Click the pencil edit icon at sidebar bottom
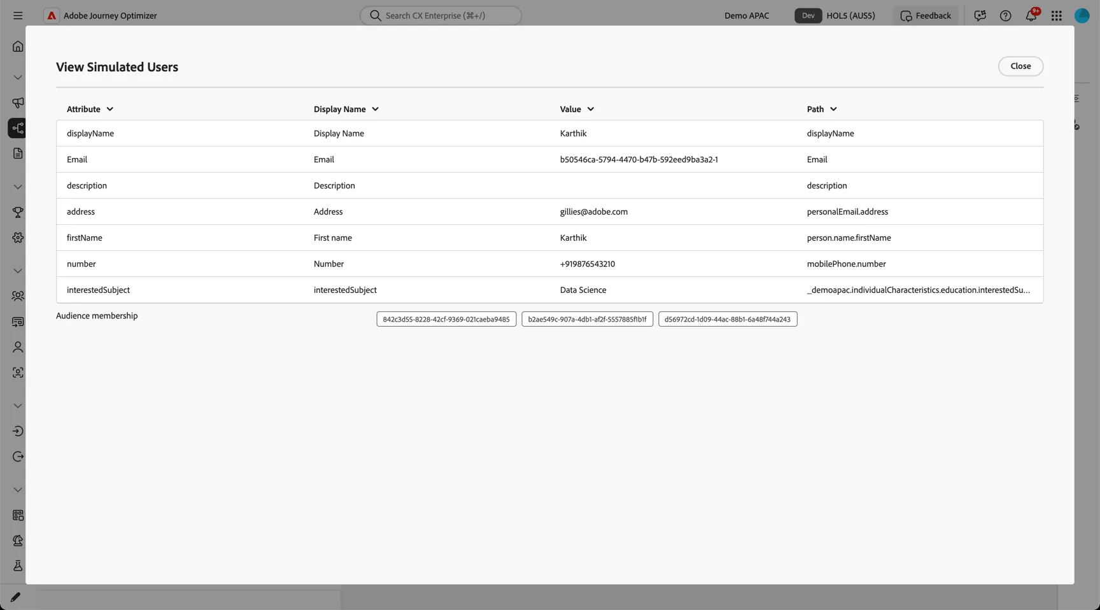1100x610 pixels. [x=15, y=597]
